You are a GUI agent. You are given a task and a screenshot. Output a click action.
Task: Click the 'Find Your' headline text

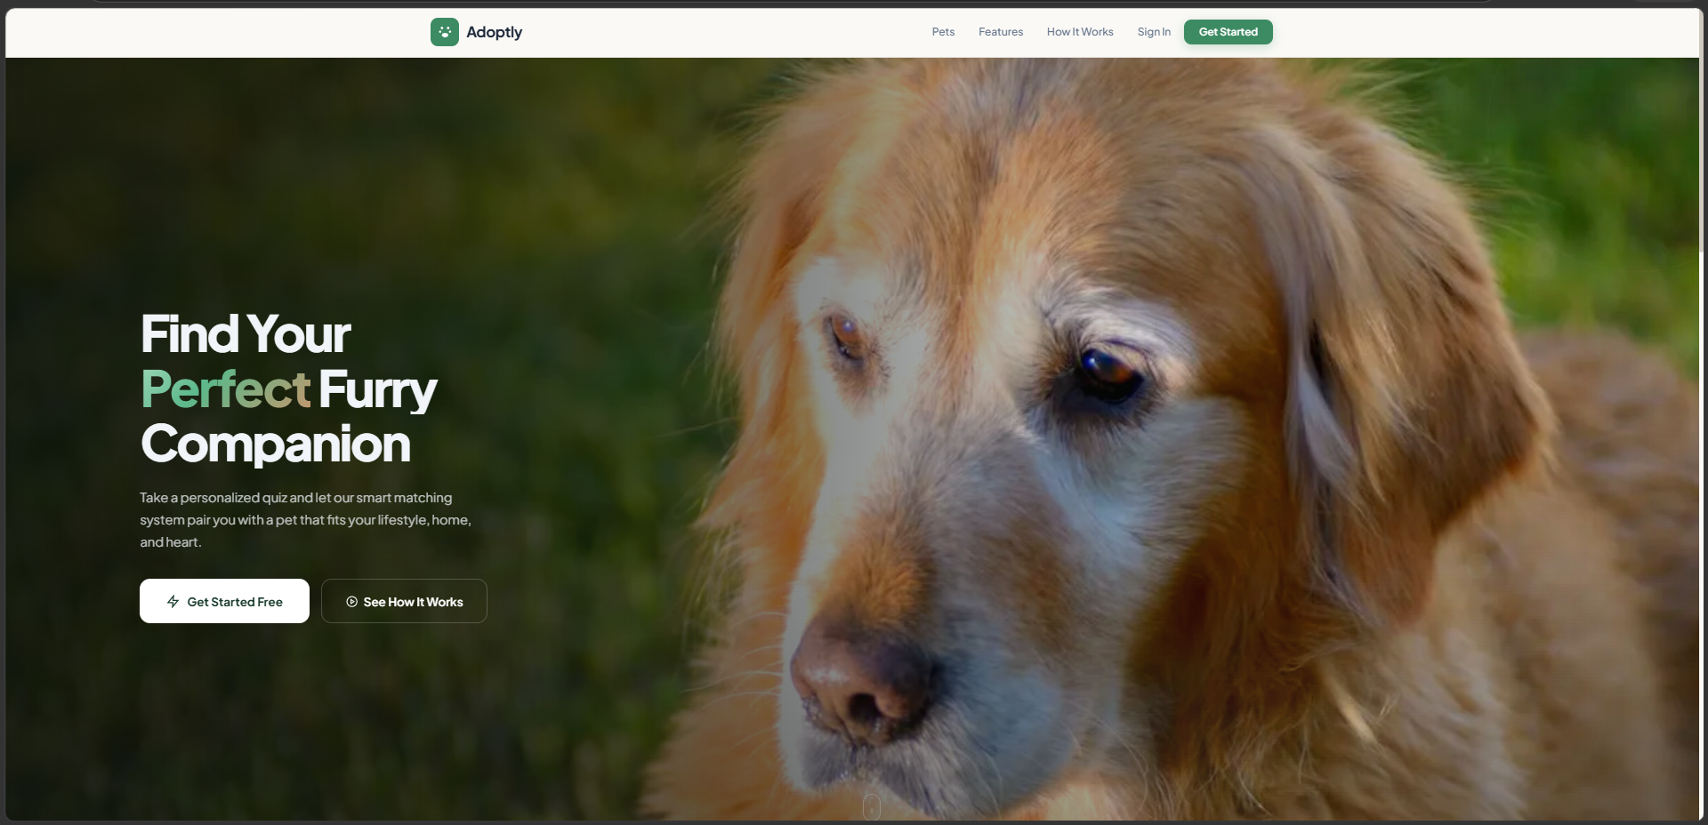pos(246,334)
